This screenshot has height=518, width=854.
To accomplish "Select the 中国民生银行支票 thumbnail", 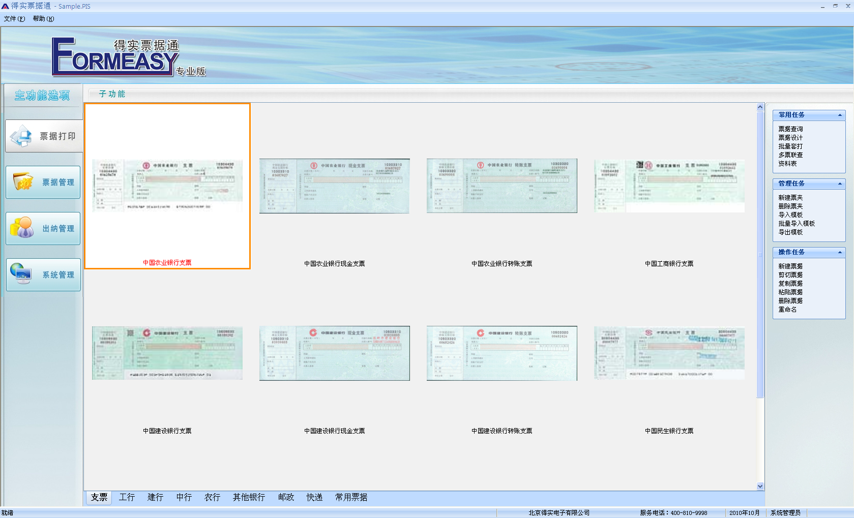I will click(x=669, y=353).
